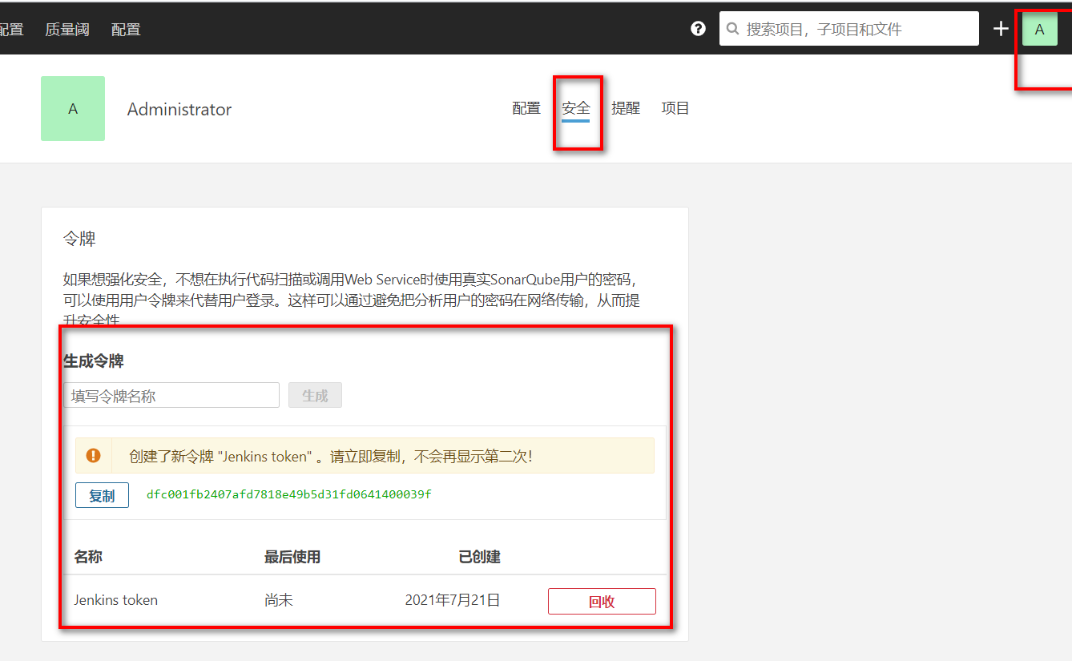Select the generated token string dfc001fb…
This screenshot has height=661, width=1072.
click(289, 494)
